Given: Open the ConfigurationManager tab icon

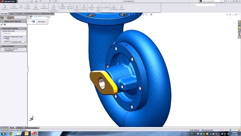Looking at the screenshot, I should coord(9,18).
